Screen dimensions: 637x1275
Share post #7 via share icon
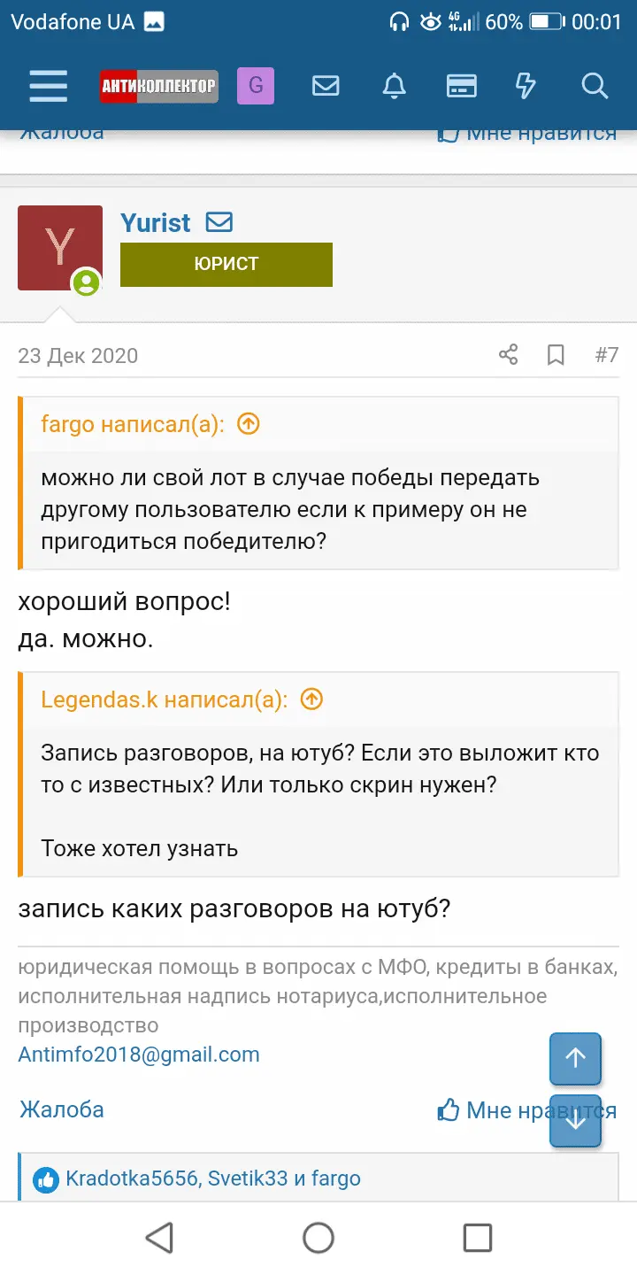(x=508, y=356)
